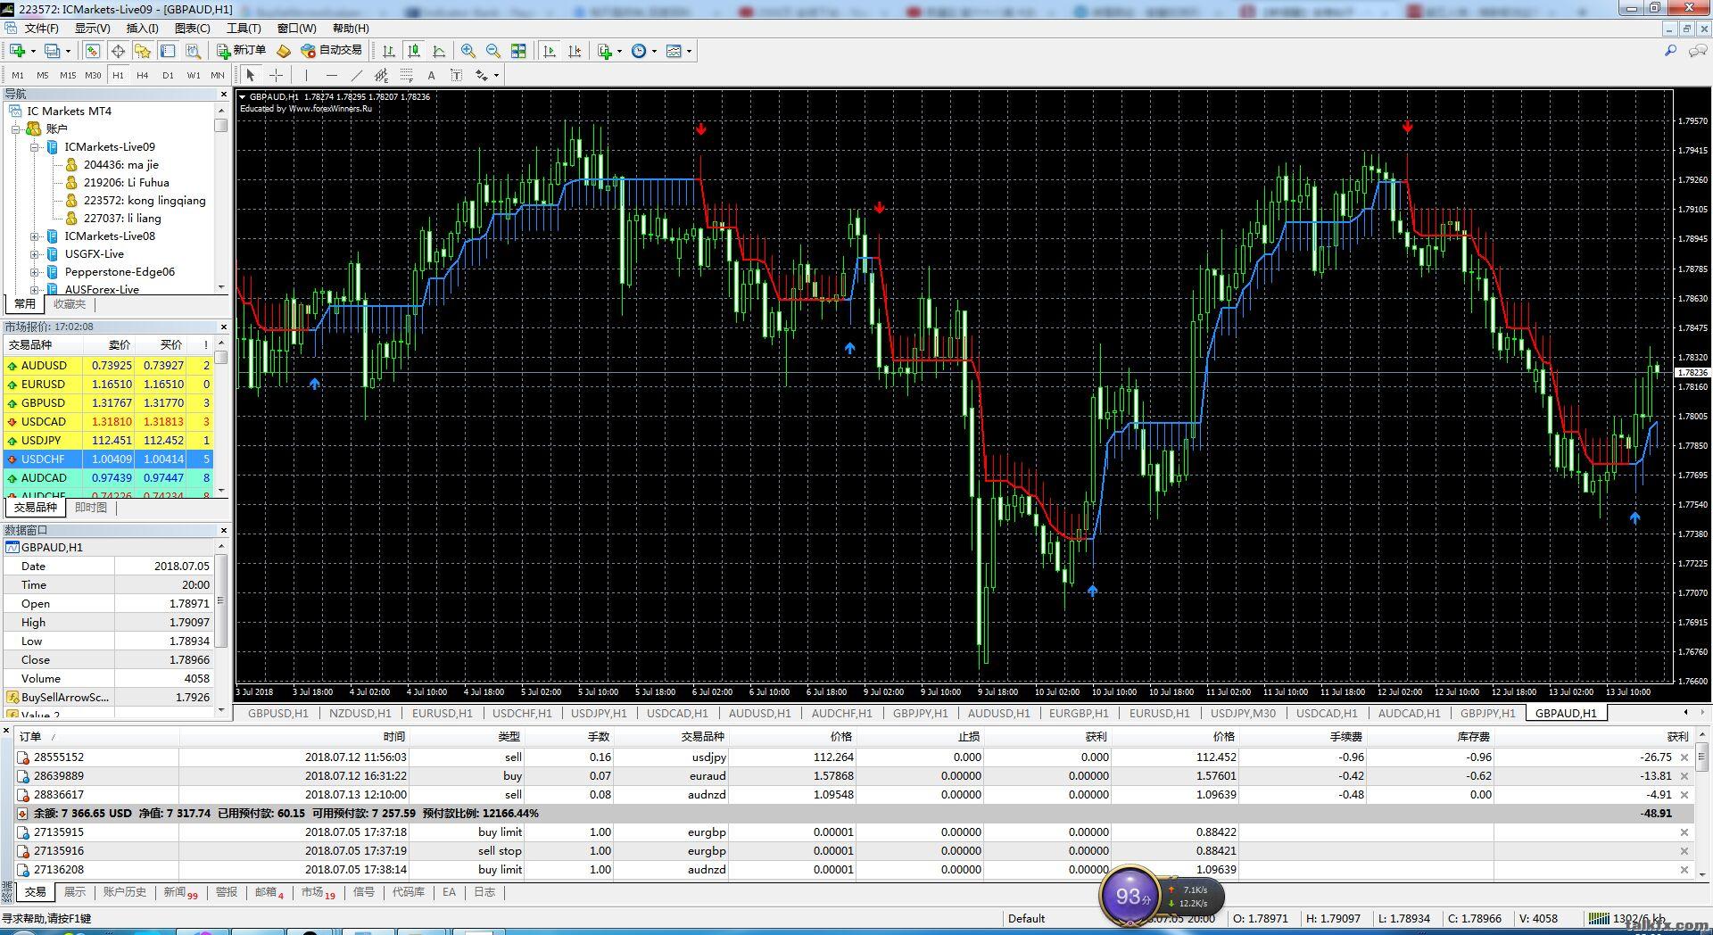Screen dimensions: 1713x935
Task: Click the Zoom In magnifier icon
Action: click(x=468, y=51)
